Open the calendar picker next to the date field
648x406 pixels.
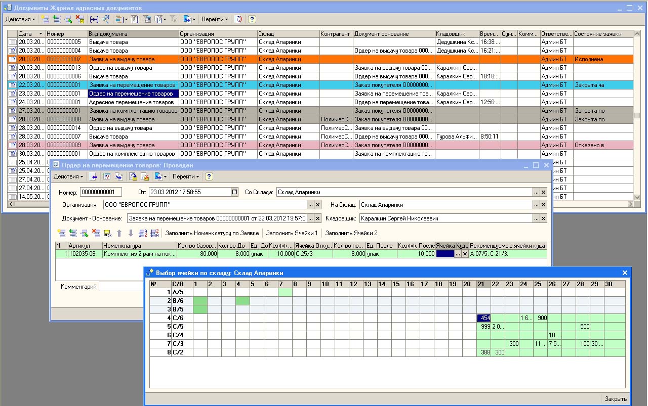(x=234, y=192)
